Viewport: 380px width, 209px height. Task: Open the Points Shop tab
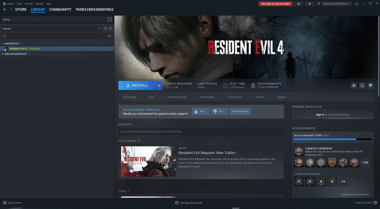click(207, 97)
